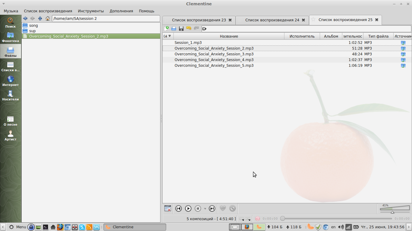412x231 pixels.
Task: Toggle the Love heart button
Action: [x=223, y=208]
